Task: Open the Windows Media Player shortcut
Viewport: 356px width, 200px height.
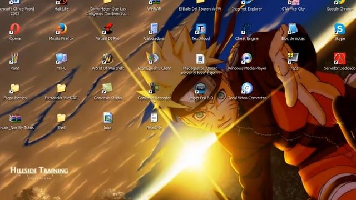Action: (x=247, y=58)
